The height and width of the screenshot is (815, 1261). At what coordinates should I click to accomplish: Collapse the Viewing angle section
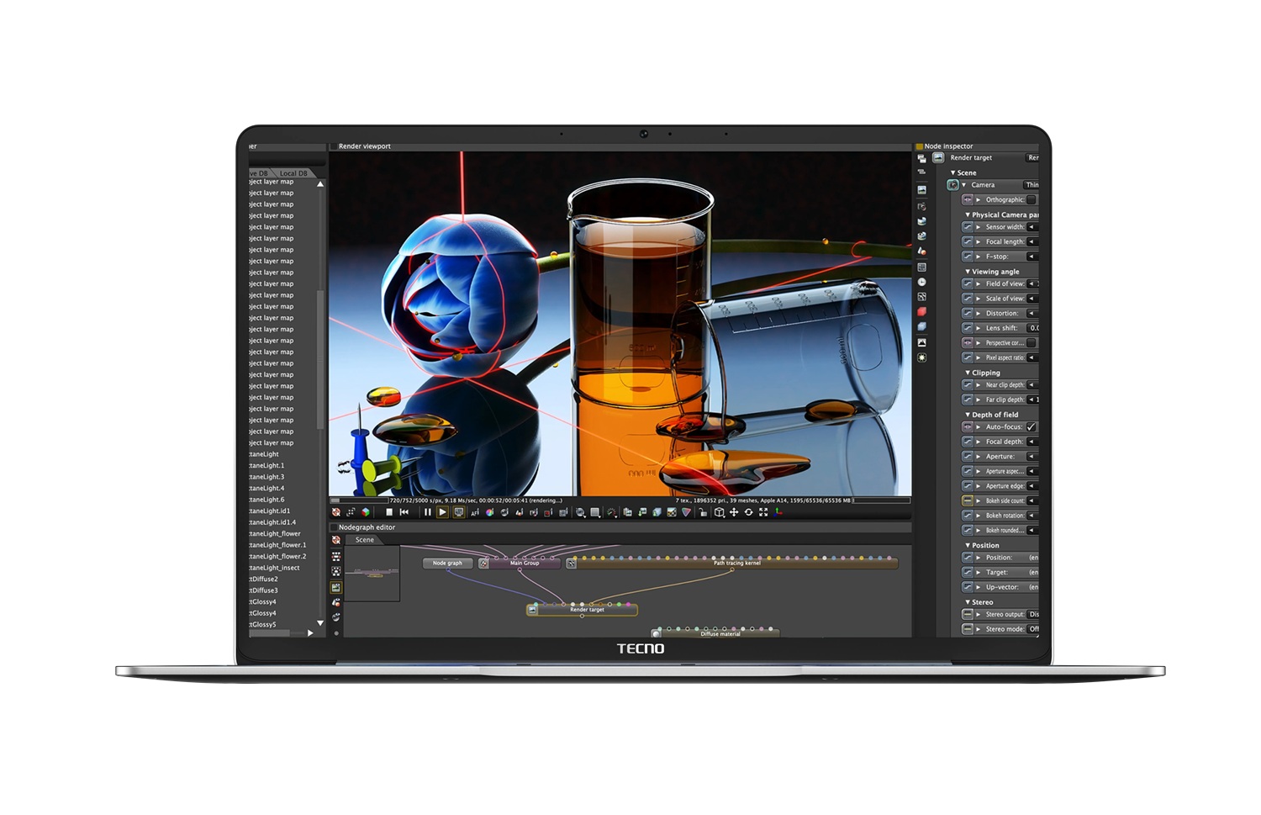[x=966, y=271]
